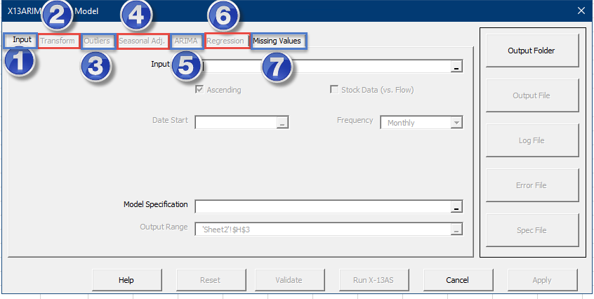Viewport: 594px width, 299px height.
Task: Open the ARIMA tab
Action: coord(186,41)
